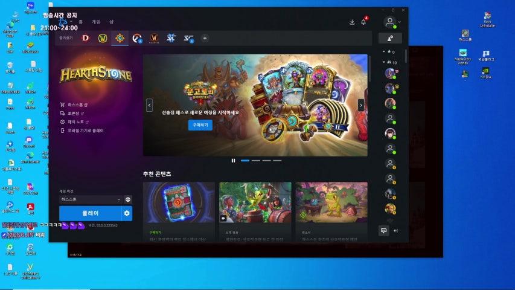Screen dimensions: 515x290
Task: Open the chat bubble icon
Action: pos(383,230)
